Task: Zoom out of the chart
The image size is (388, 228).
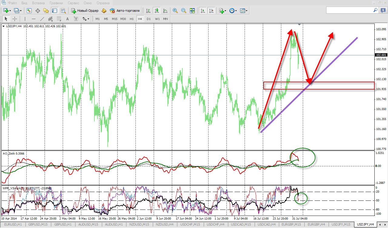Action: (184, 11)
